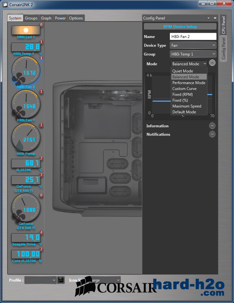Click the Name field containing H80i Fan 2
234x303 pixels.
click(x=193, y=36)
